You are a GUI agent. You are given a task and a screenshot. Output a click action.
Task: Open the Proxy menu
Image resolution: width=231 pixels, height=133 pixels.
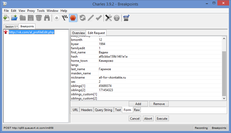31,11
